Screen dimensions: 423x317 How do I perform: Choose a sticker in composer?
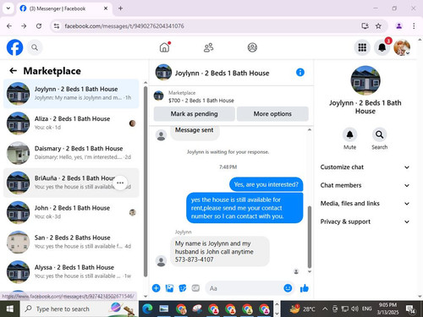(183, 288)
